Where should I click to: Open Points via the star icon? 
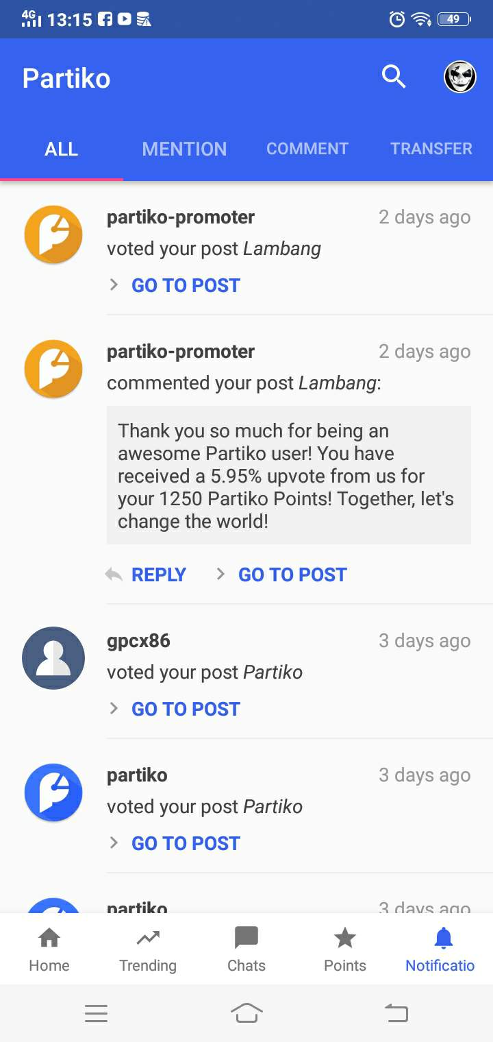tap(345, 938)
